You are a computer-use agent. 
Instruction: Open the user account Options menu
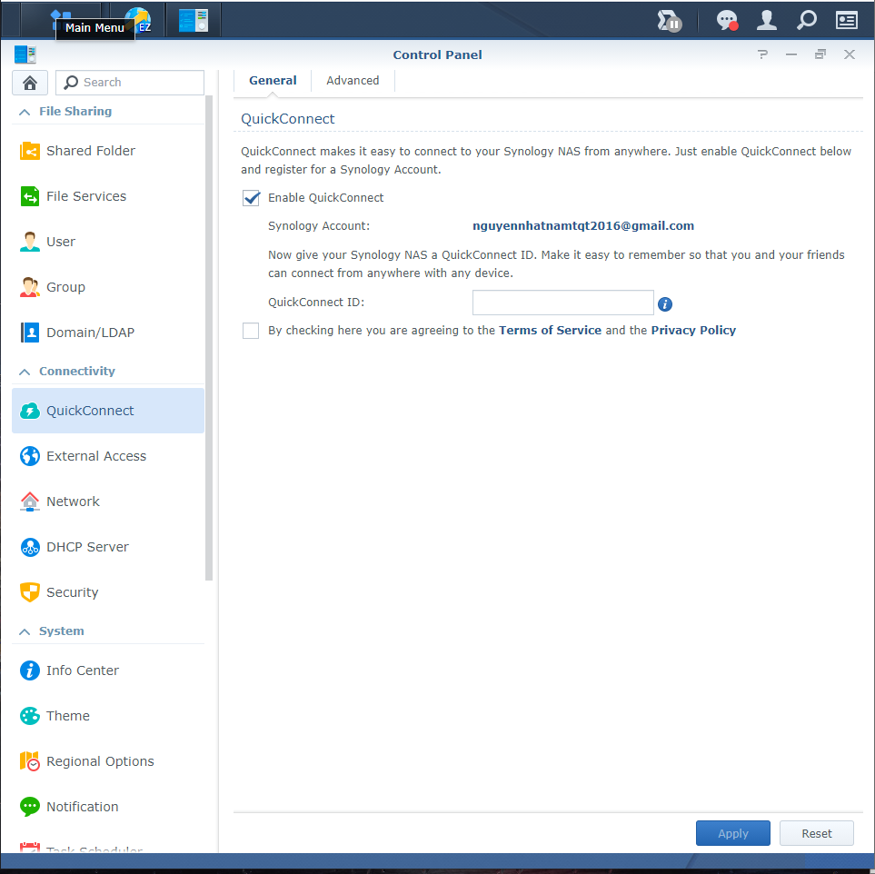(766, 19)
